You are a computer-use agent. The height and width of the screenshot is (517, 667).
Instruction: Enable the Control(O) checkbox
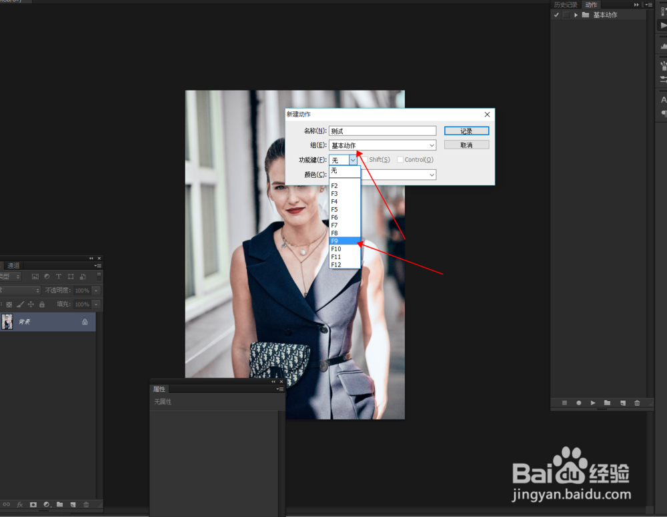400,160
